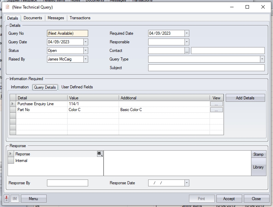The width and height of the screenshot is (273, 207).
Task: Open the User Defined Fields tab
Action: click(77, 87)
